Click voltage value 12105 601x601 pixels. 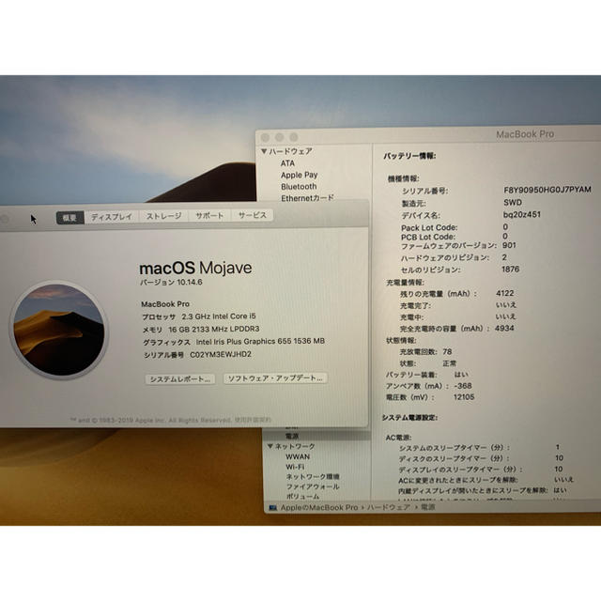(464, 397)
